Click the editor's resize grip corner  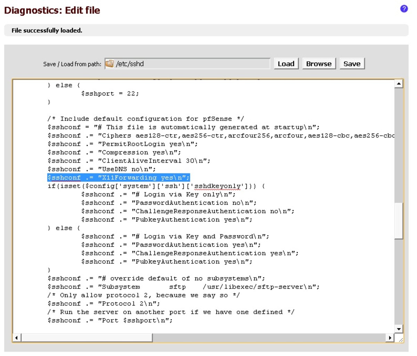pos(400,339)
